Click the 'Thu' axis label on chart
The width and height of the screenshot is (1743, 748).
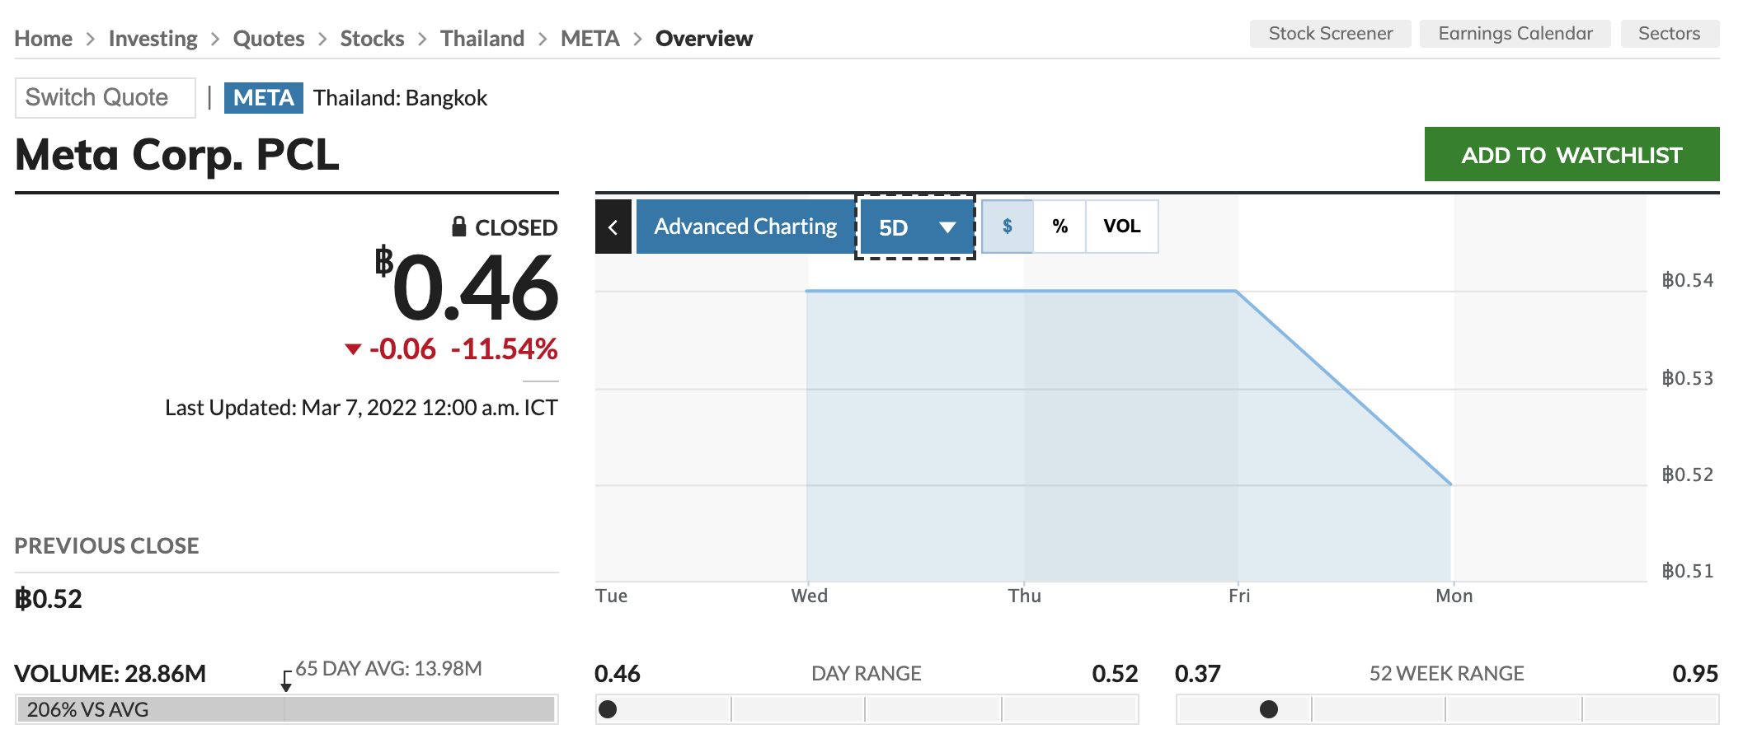click(x=1025, y=596)
